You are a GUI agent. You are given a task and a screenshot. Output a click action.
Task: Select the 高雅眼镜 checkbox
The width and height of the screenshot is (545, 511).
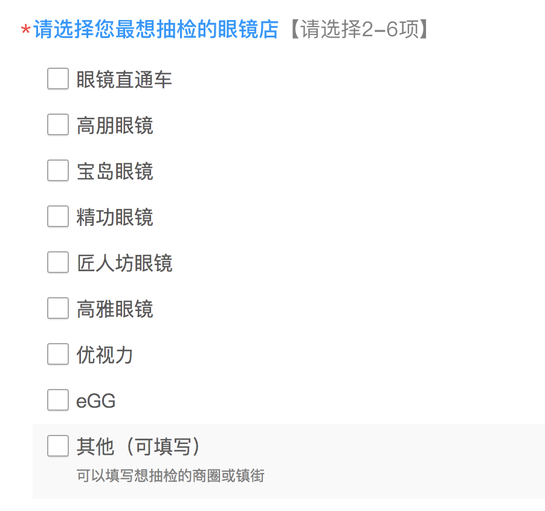pyautogui.click(x=57, y=308)
